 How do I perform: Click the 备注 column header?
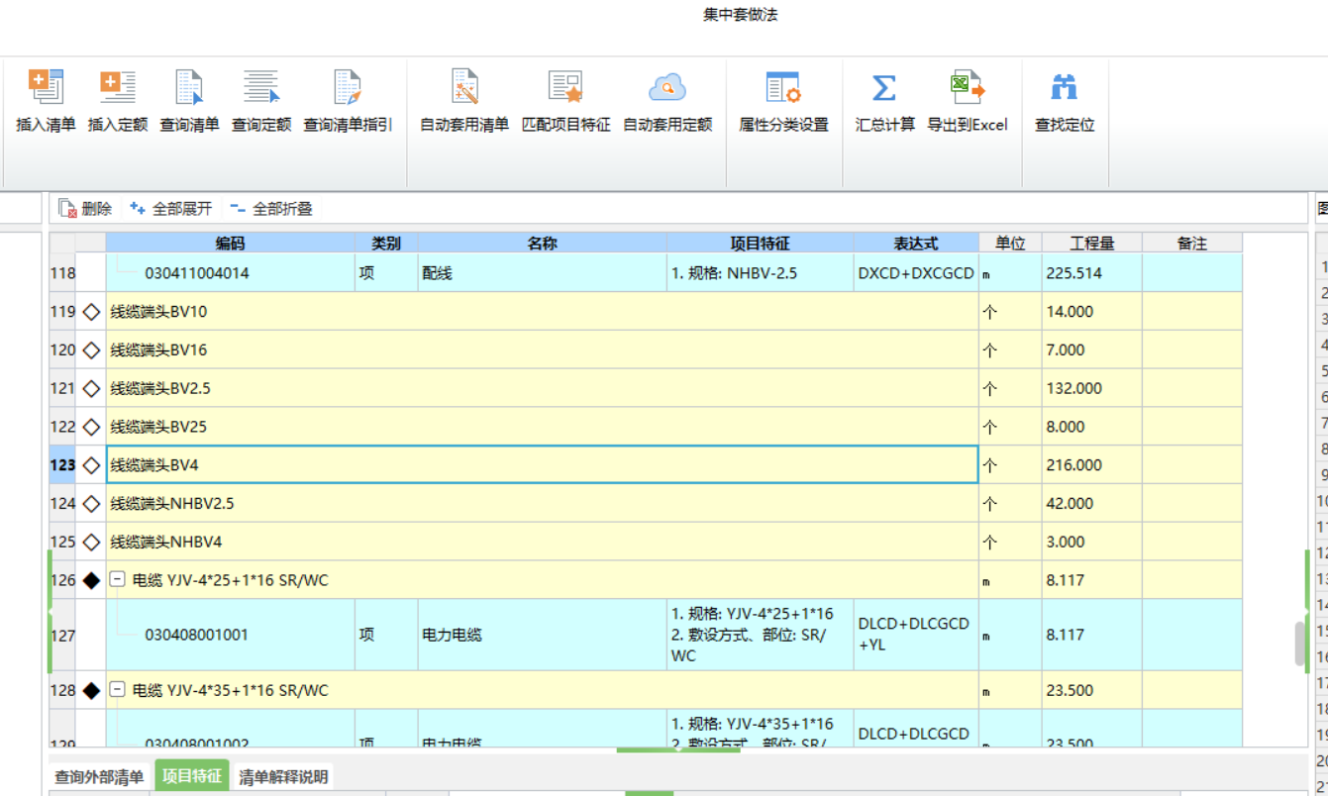click(1192, 243)
